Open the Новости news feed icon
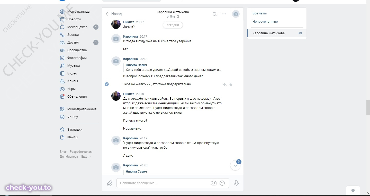Viewport: 370px width, 196px height. 62,19
